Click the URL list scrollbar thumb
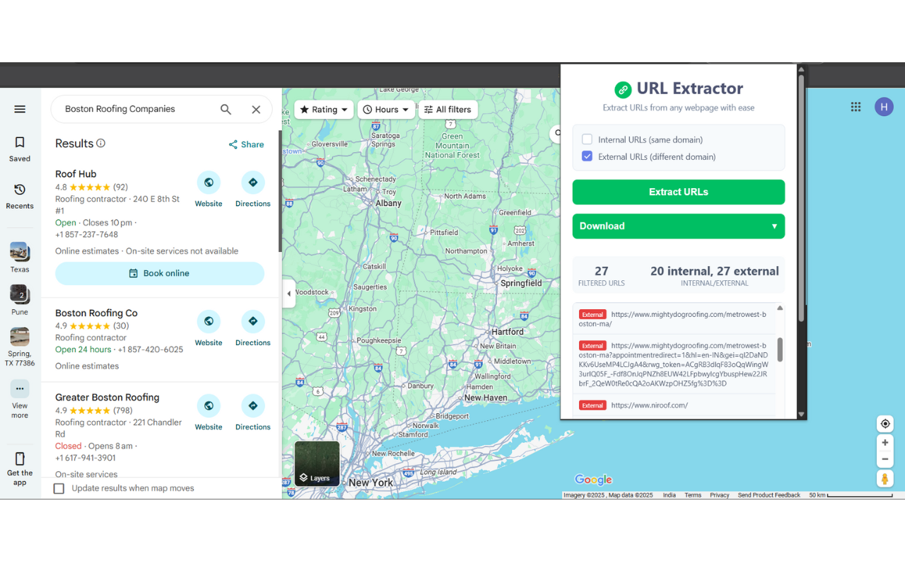 click(x=780, y=350)
